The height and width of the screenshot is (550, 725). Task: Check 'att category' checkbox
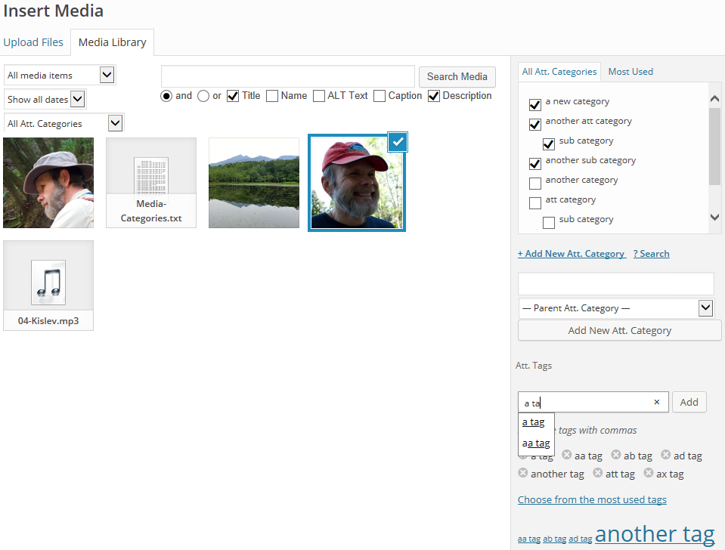(x=535, y=202)
